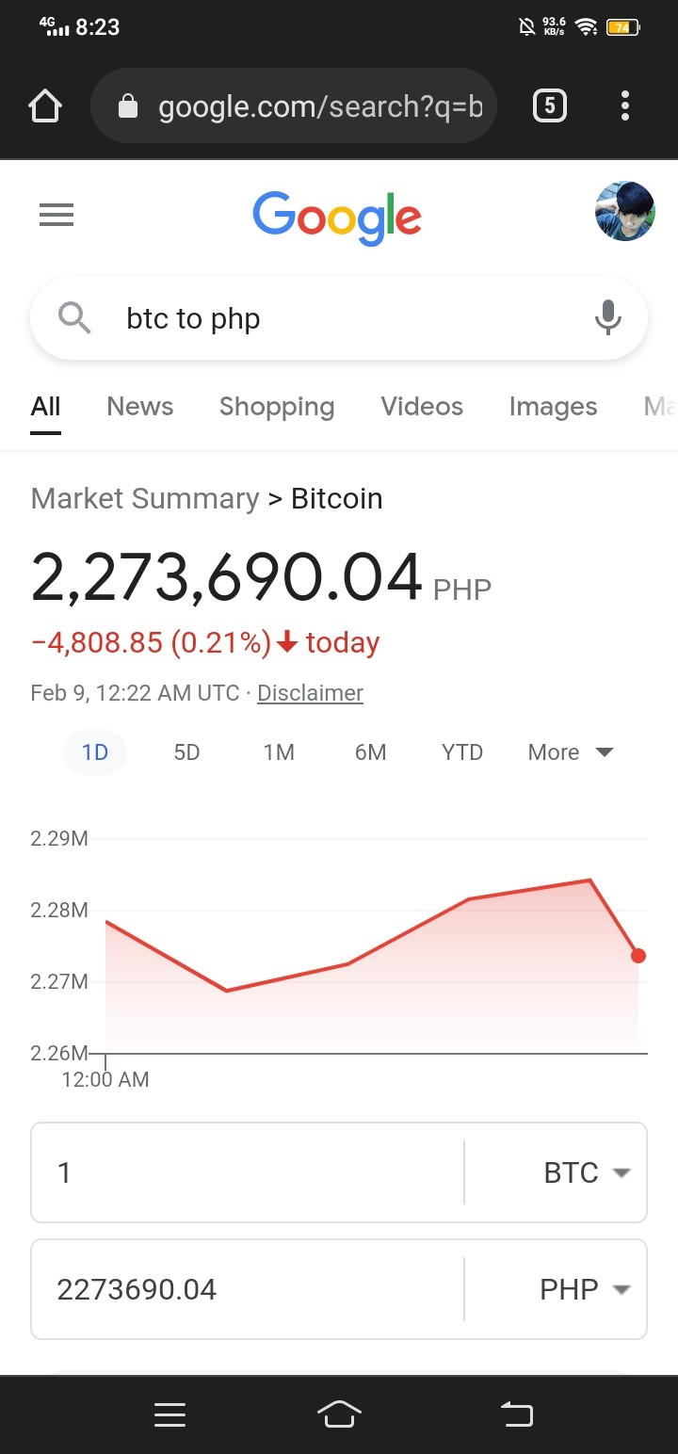Open the tab switcher showing 5 tabs
678x1454 pixels.
click(550, 105)
